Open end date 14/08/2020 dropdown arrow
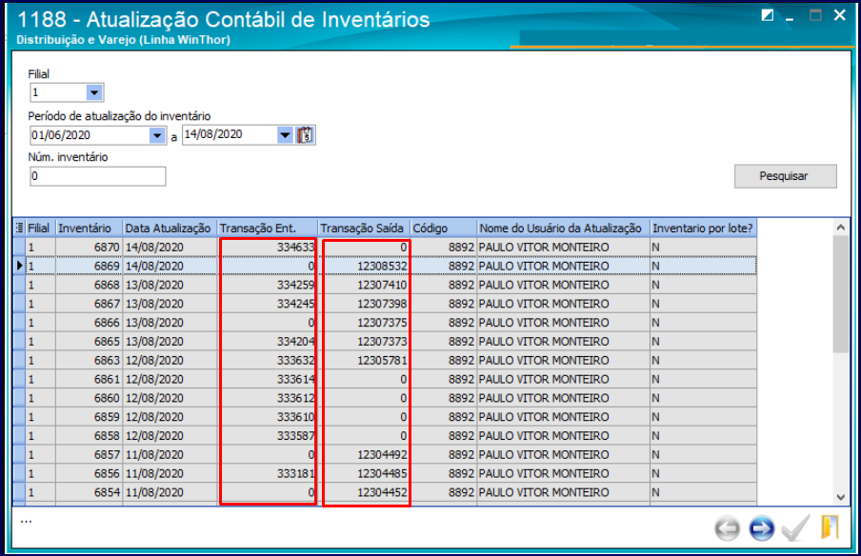861x556 pixels. click(285, 135)
